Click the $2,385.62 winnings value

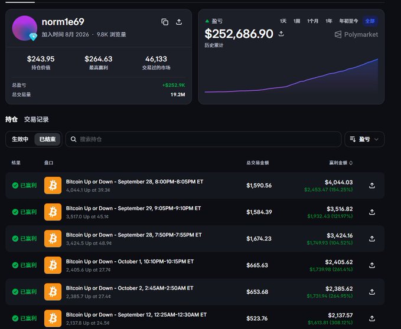click(x=339, y=289)
